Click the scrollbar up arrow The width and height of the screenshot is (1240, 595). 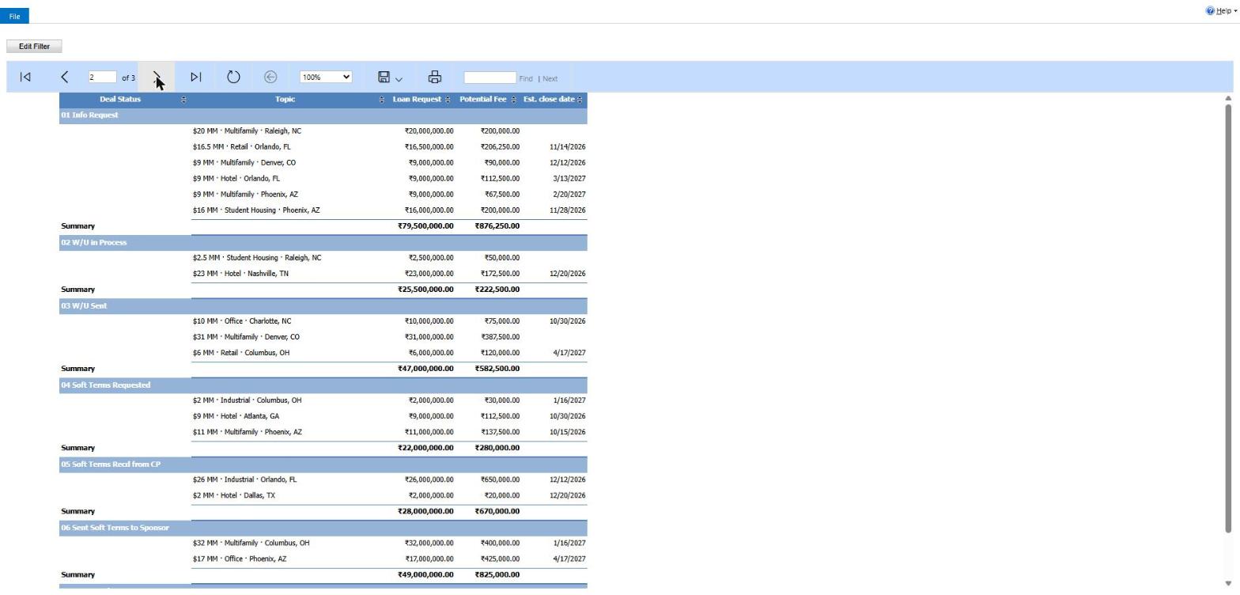pyautogui.click(x=1228, y=98)
